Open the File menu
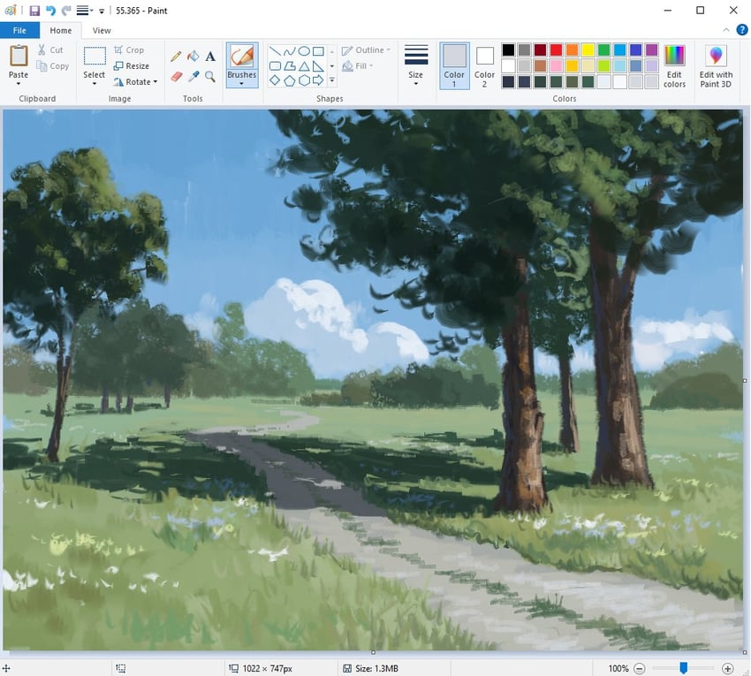 pyautogui.click(x=19, y=31)
